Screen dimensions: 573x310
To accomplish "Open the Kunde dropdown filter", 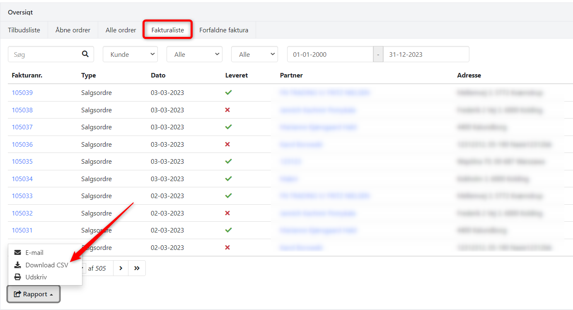I will [130, 54].
